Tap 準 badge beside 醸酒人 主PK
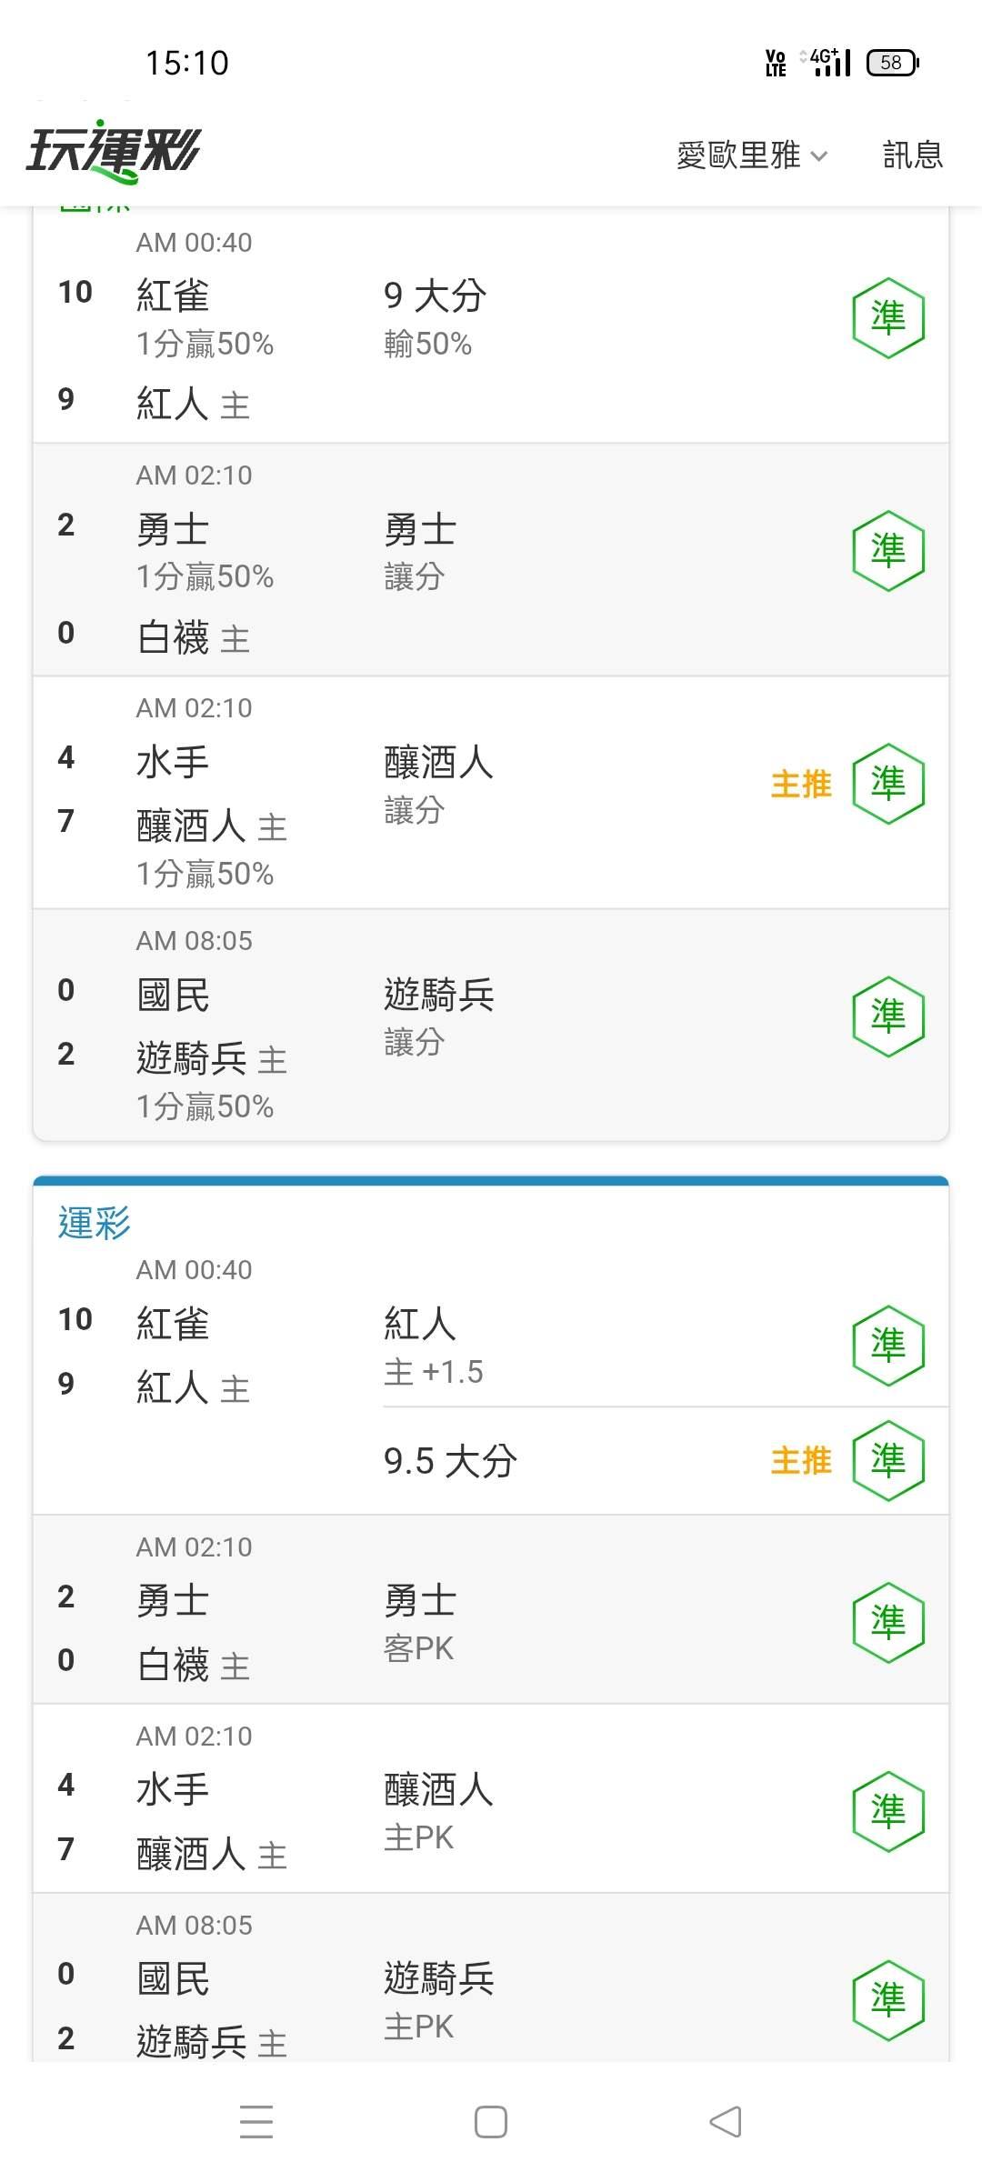Image resolution: width=982 pixels, height=2182 pixels. (x=888, y=1811)
